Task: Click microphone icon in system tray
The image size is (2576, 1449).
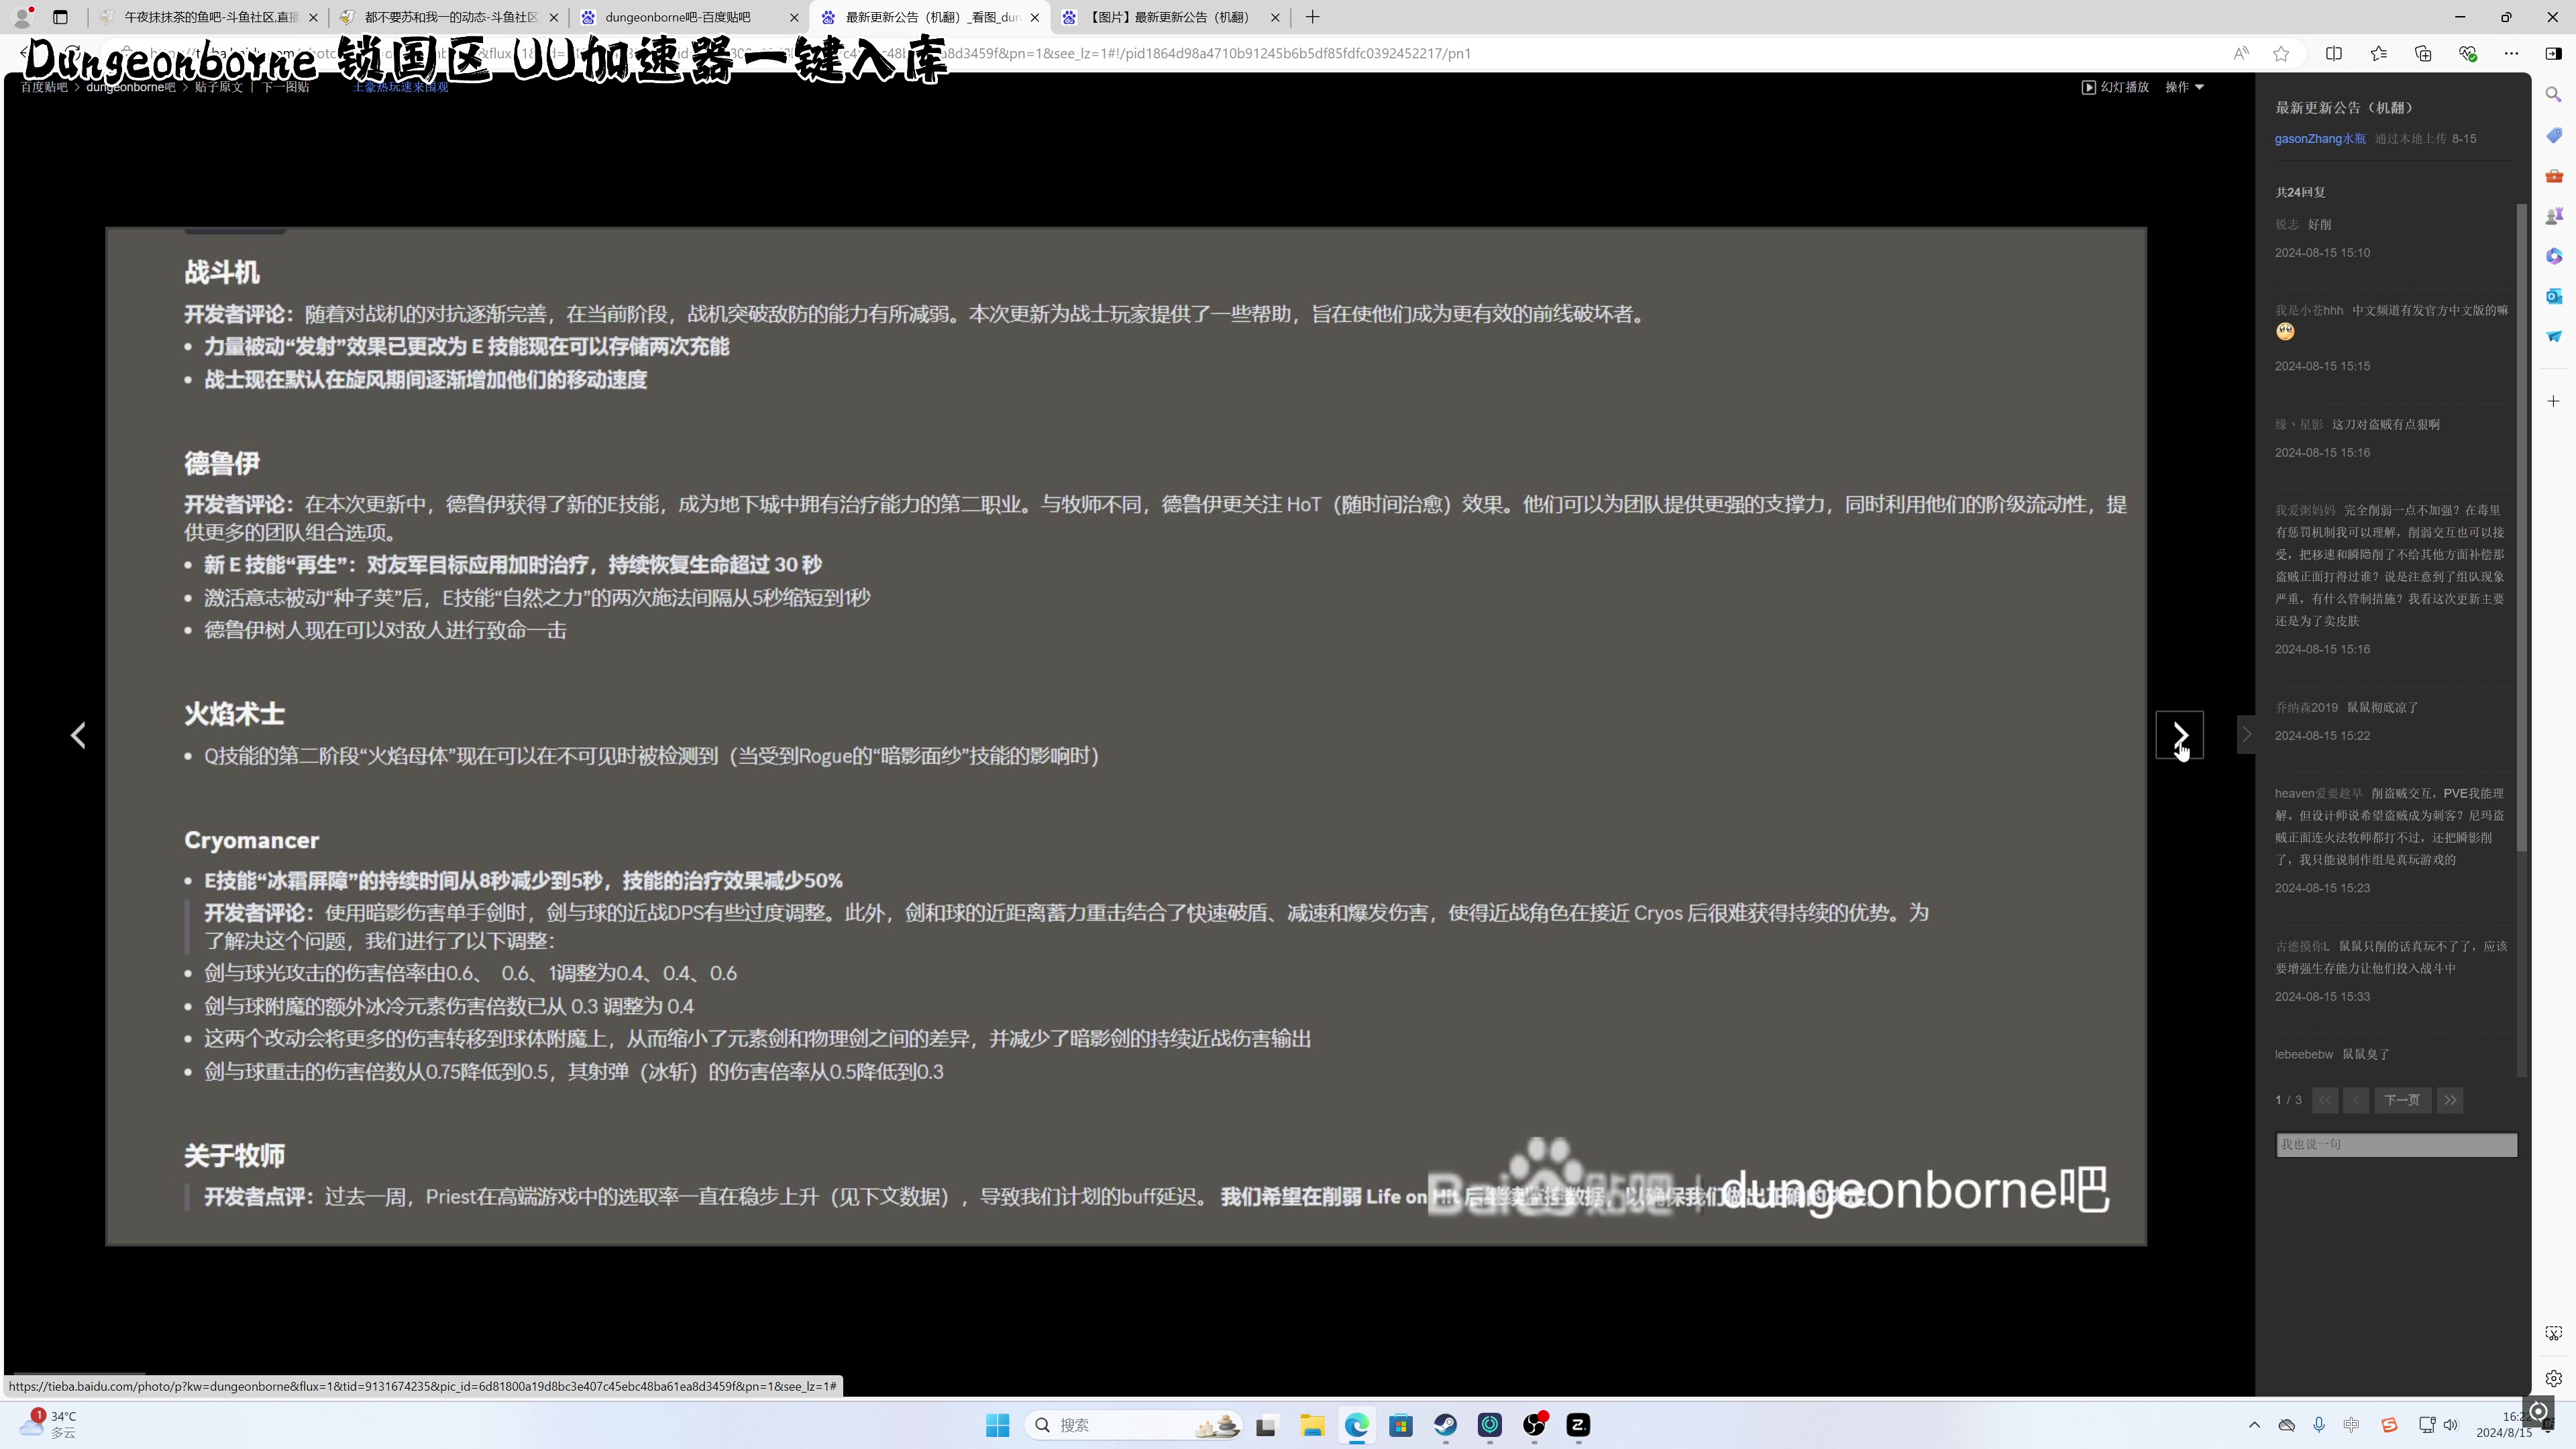Action: (2319, 1425)
